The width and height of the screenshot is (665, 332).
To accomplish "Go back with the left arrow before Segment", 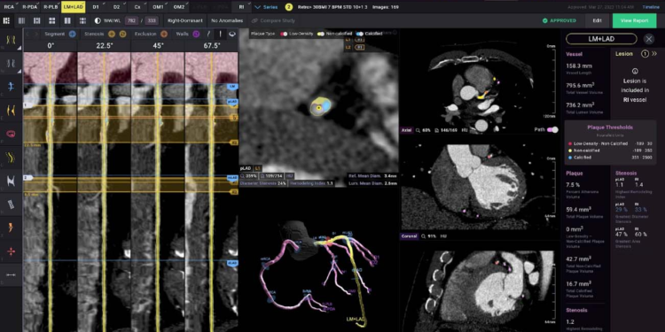I will tap(28, 34).
